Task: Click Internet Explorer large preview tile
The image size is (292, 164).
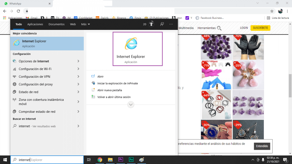Action: 138,49
